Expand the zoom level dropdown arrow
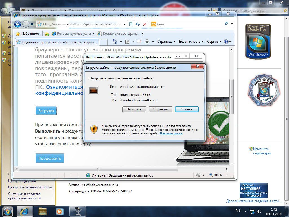This screenshot has width=289, height=217. pyautogui.click(x=227, y=175)
